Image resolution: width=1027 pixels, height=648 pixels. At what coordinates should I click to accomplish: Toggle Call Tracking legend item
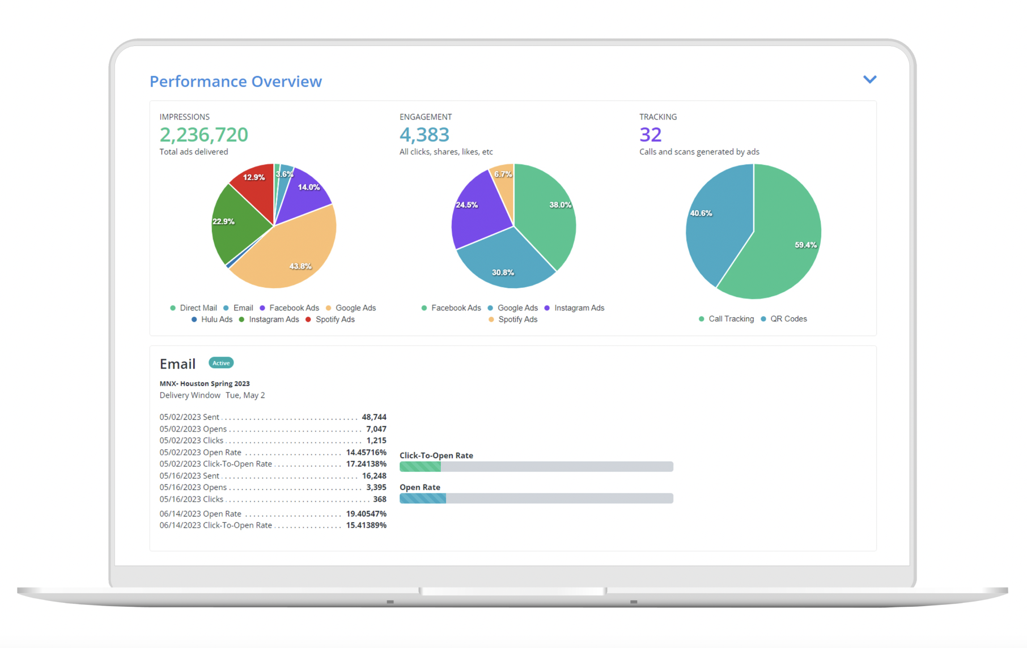(x=726, y=319)
